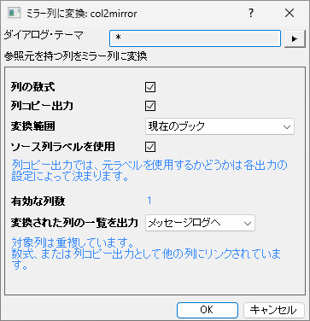Click the 有効な列数 value 1
310x321 pixels.
coord(149,201)
